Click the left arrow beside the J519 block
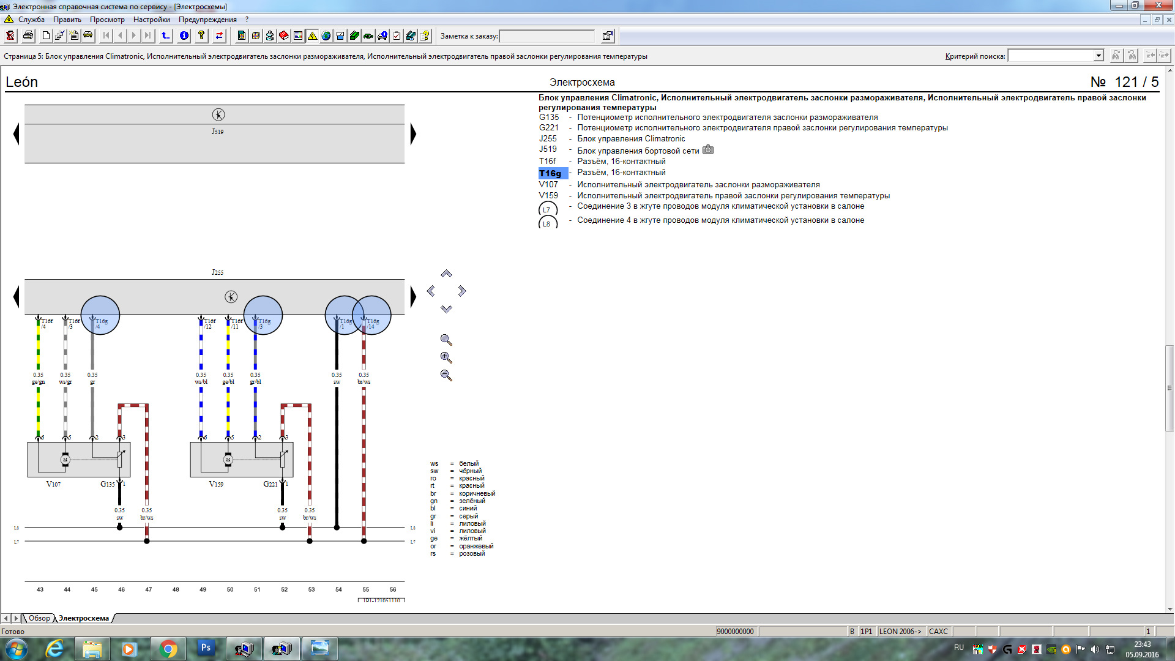 [17, 133]
